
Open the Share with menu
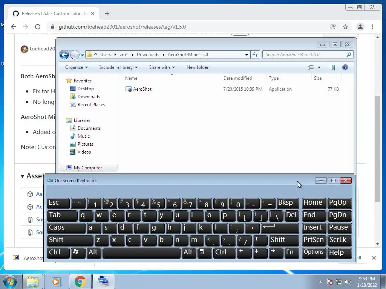162,67
